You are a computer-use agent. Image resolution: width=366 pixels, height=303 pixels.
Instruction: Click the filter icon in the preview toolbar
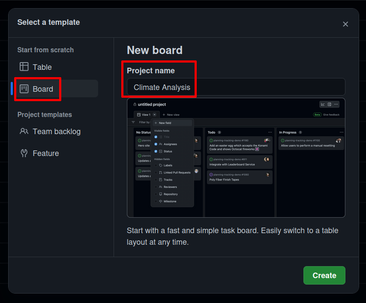tap(133, 122)
